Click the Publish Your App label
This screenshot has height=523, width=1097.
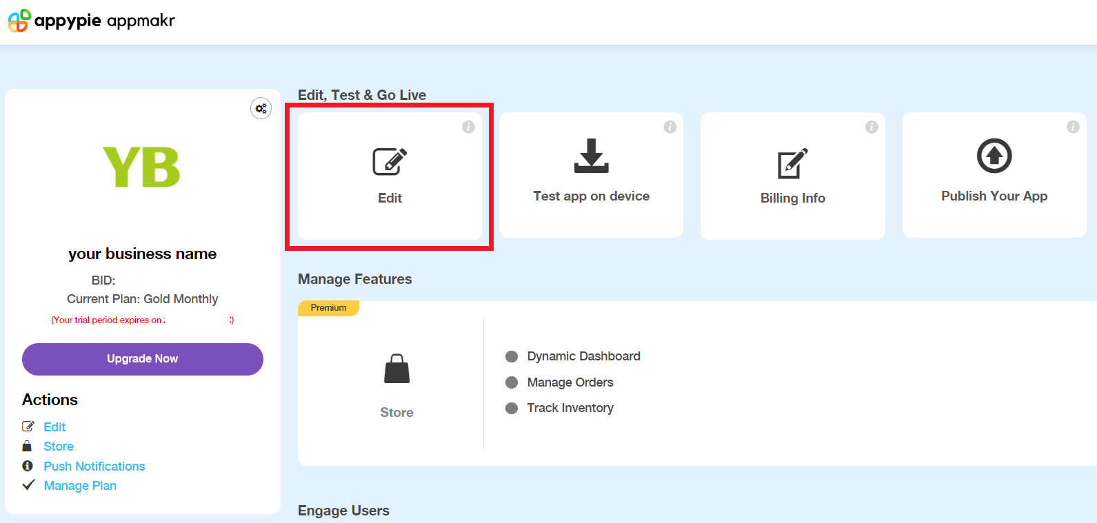994,196
